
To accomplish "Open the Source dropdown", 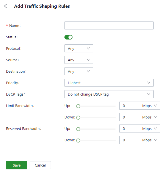I will point(79,60).
